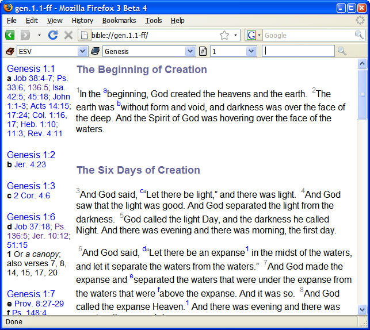Click the Google search magnifier icon
370x330 pixels.
359,35
